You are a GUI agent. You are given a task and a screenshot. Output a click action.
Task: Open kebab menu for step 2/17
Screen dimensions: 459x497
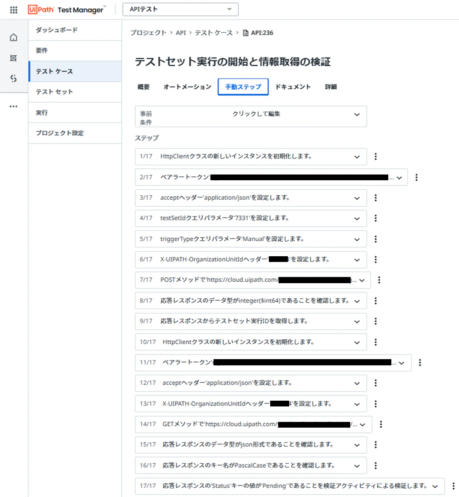417,177
